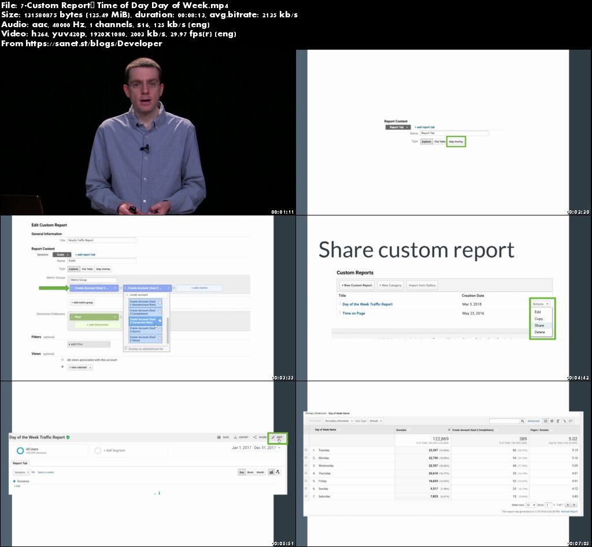Tick the checkbox for the Friday row

click(306, 481)
